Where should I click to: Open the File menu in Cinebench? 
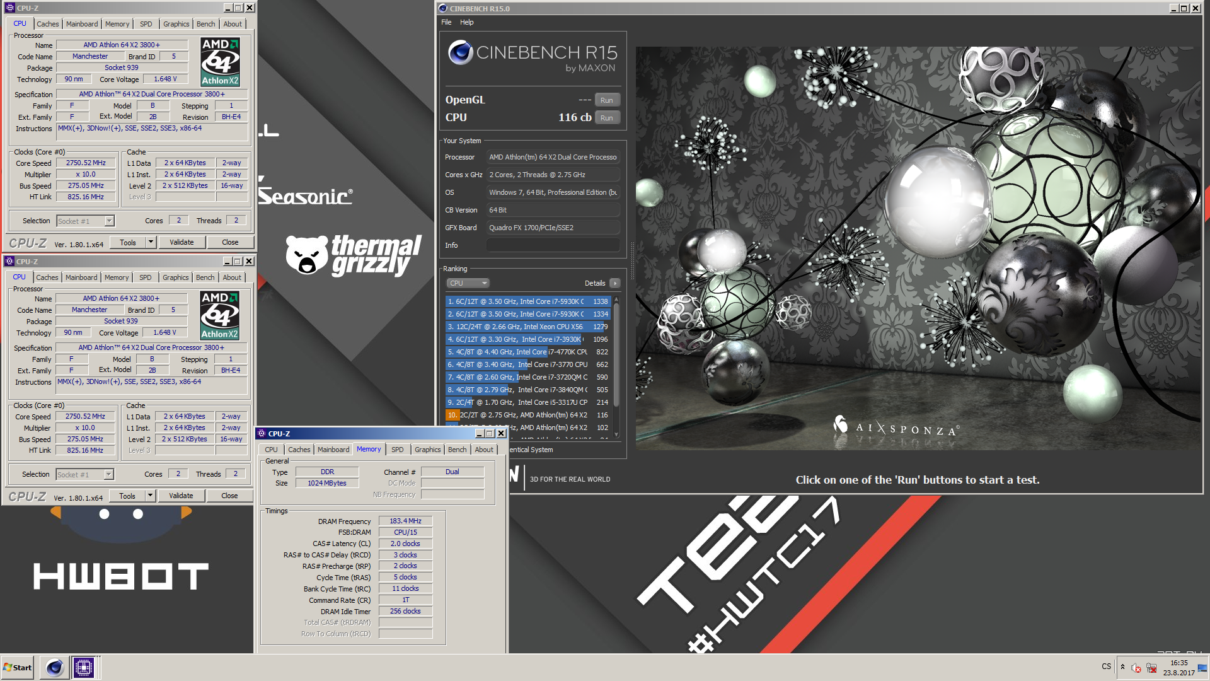coord(446,22)
